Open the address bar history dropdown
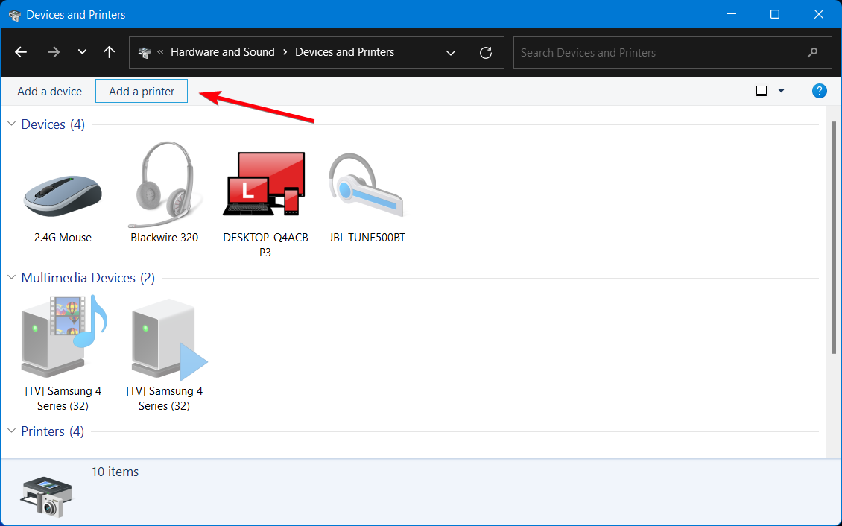This screenshot has width=842, height=526. coord(451,53)
